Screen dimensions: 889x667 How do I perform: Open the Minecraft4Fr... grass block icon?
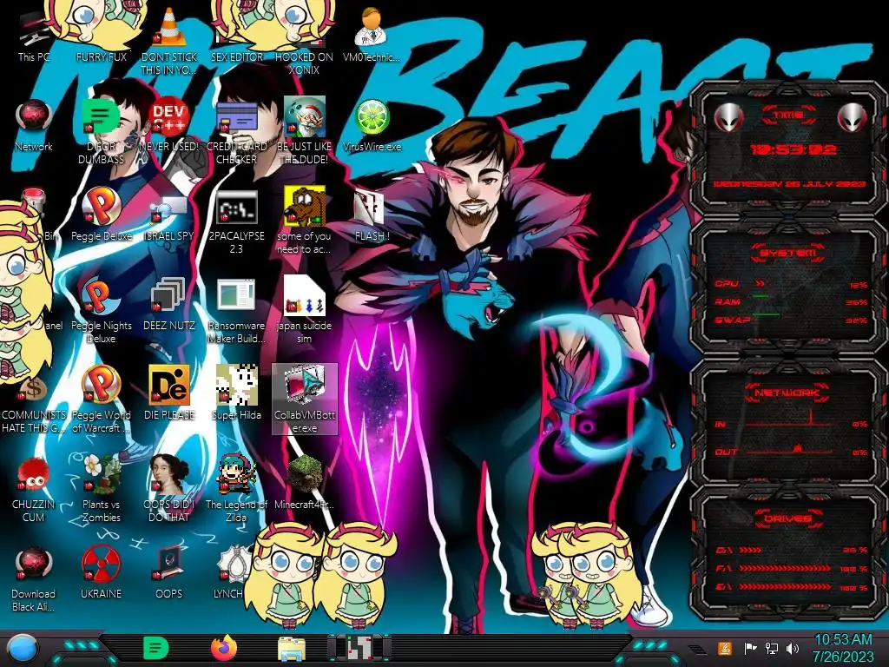click(x=304, y=483)
